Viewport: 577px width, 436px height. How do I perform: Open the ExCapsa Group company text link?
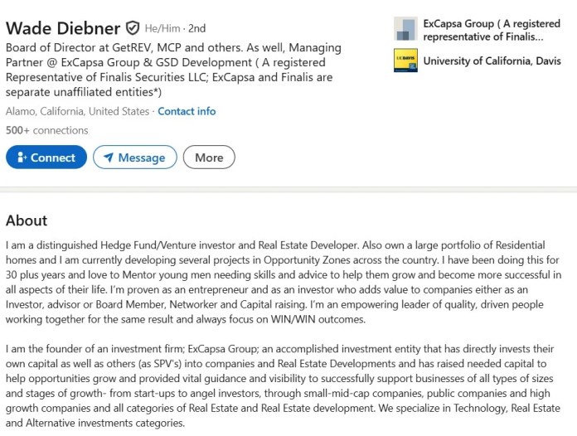pos(480,30)
